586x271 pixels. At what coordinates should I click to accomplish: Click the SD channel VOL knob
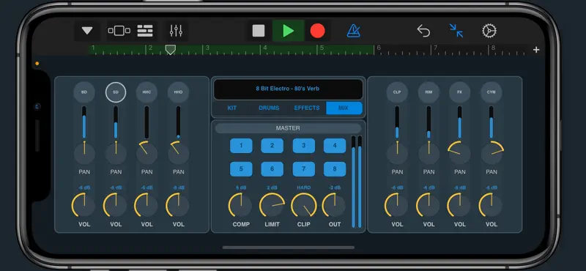[116, 205]
